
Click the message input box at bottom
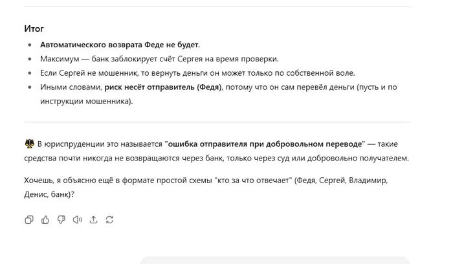(x=275, y=260)
